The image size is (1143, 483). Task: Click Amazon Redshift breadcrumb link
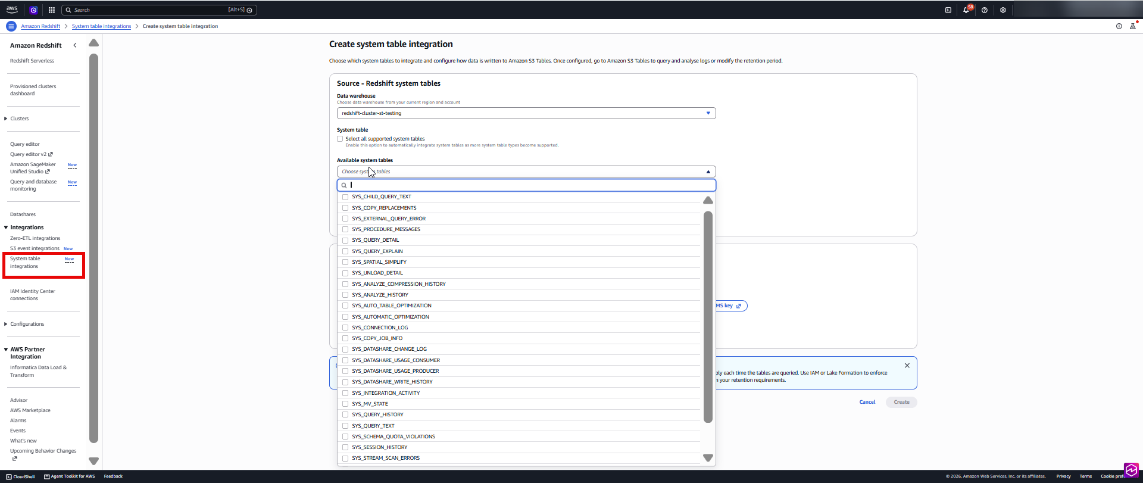click(40, 26)
